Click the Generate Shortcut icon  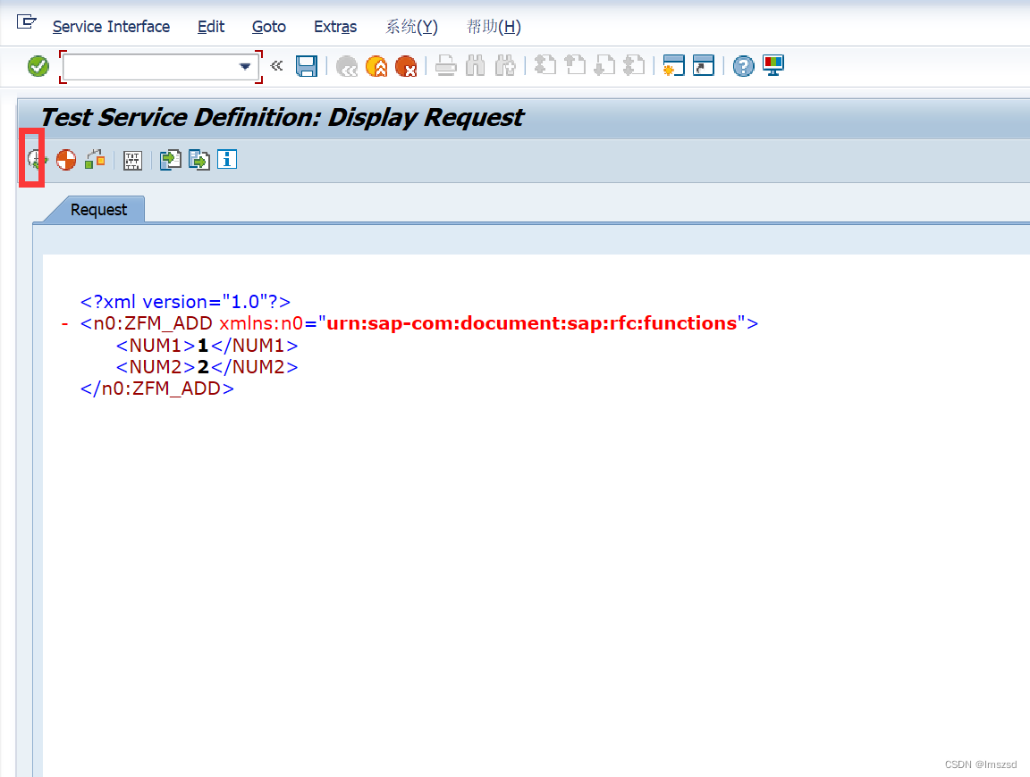[704, 65]
